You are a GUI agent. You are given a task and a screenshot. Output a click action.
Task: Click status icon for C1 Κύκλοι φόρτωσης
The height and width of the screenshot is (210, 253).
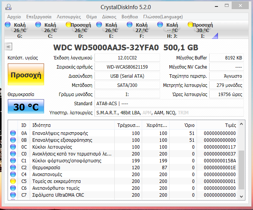pyautogui.click(x=13, y=160)
